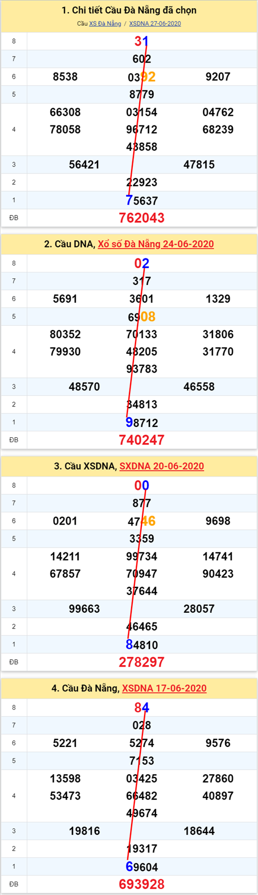Click number 80352
Viewport: 258px width, 895px height.
[x=65, y=334]
